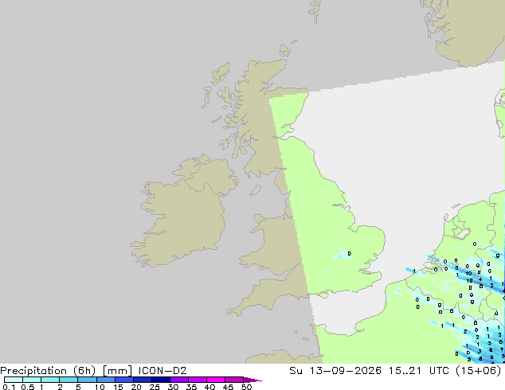The width and height of the screenshot is (505, 390).
Task: Click the palest cyan 0.1–0.5 legend swatch
Action: 14,380
